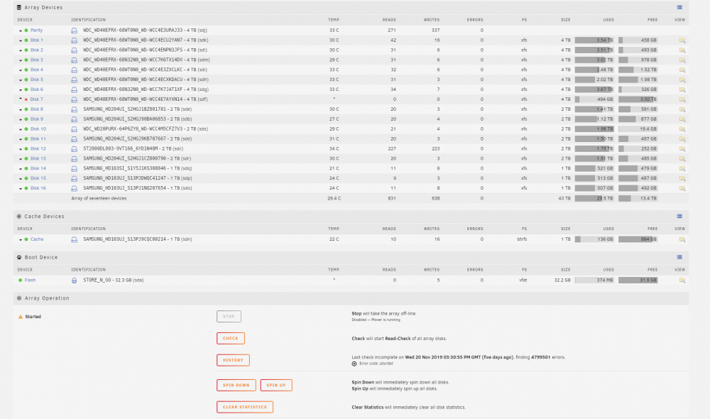Toggle the Disk 1 green status indicator
The image size is (710, 419).
tap(26, 40)
